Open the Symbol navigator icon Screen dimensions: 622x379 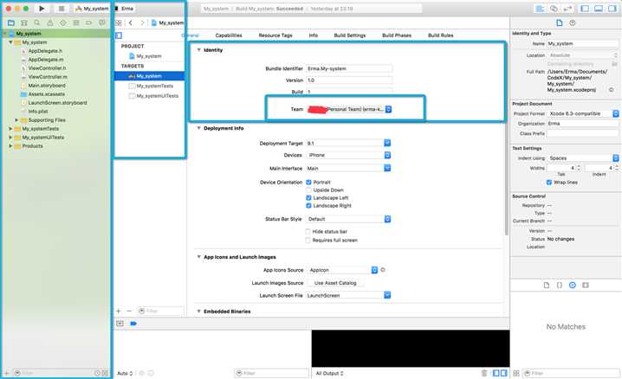[x=24, y=23]
